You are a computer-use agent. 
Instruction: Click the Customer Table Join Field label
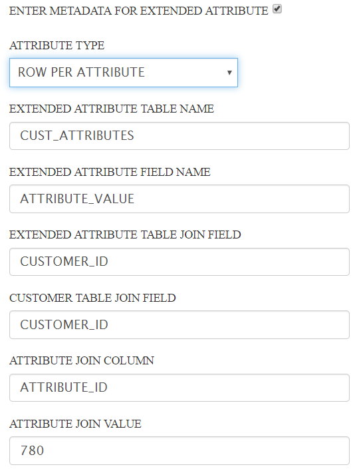(x=92, y=298)
